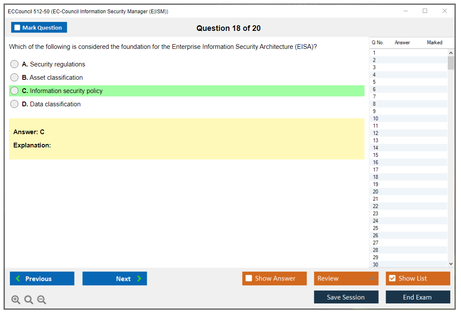
Task: Click the zoom in magnifier icon
Action: [x=16, y=300]
